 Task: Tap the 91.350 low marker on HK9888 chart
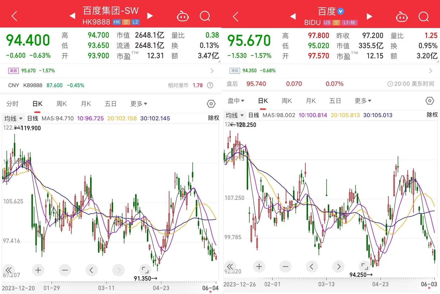coord(146,278)
